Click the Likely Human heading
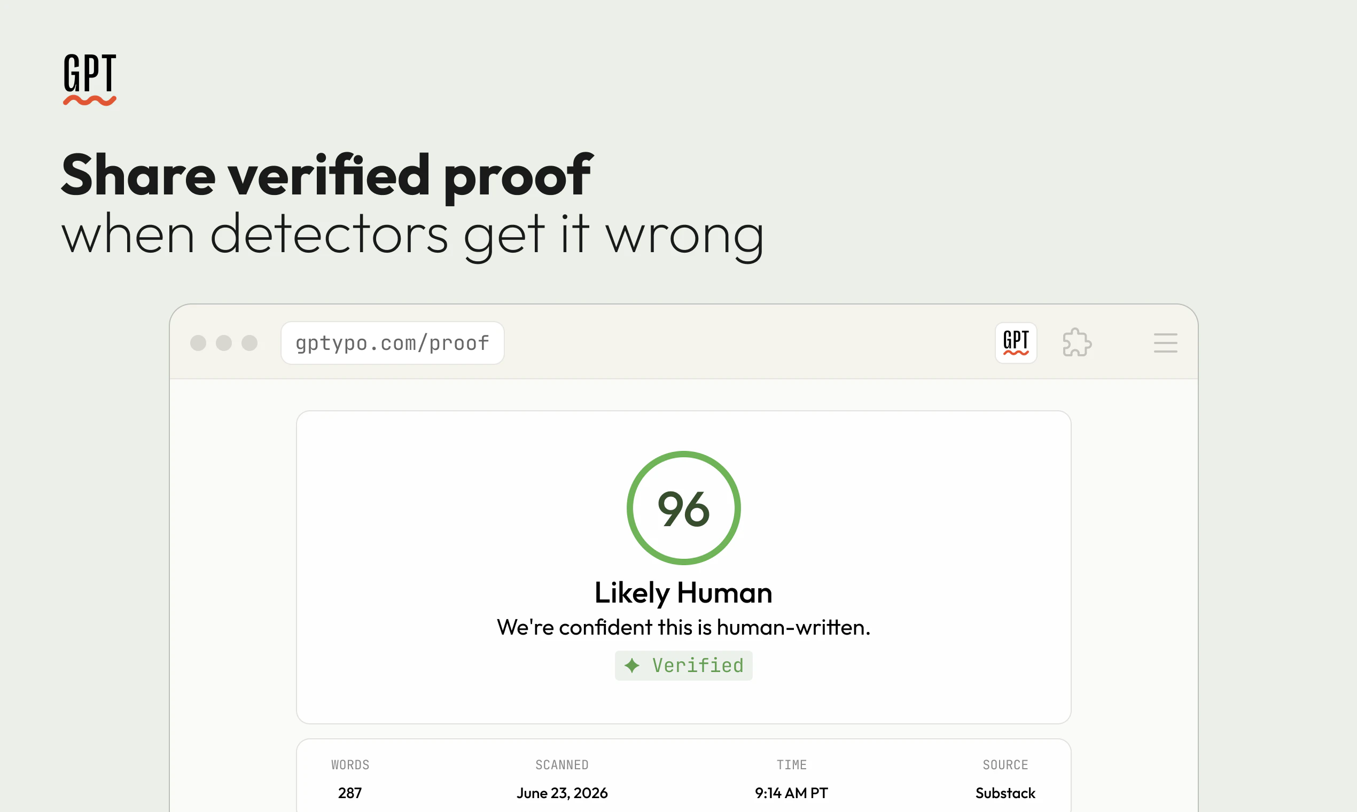Screen dimensions: 1357x812 [683, 592]
